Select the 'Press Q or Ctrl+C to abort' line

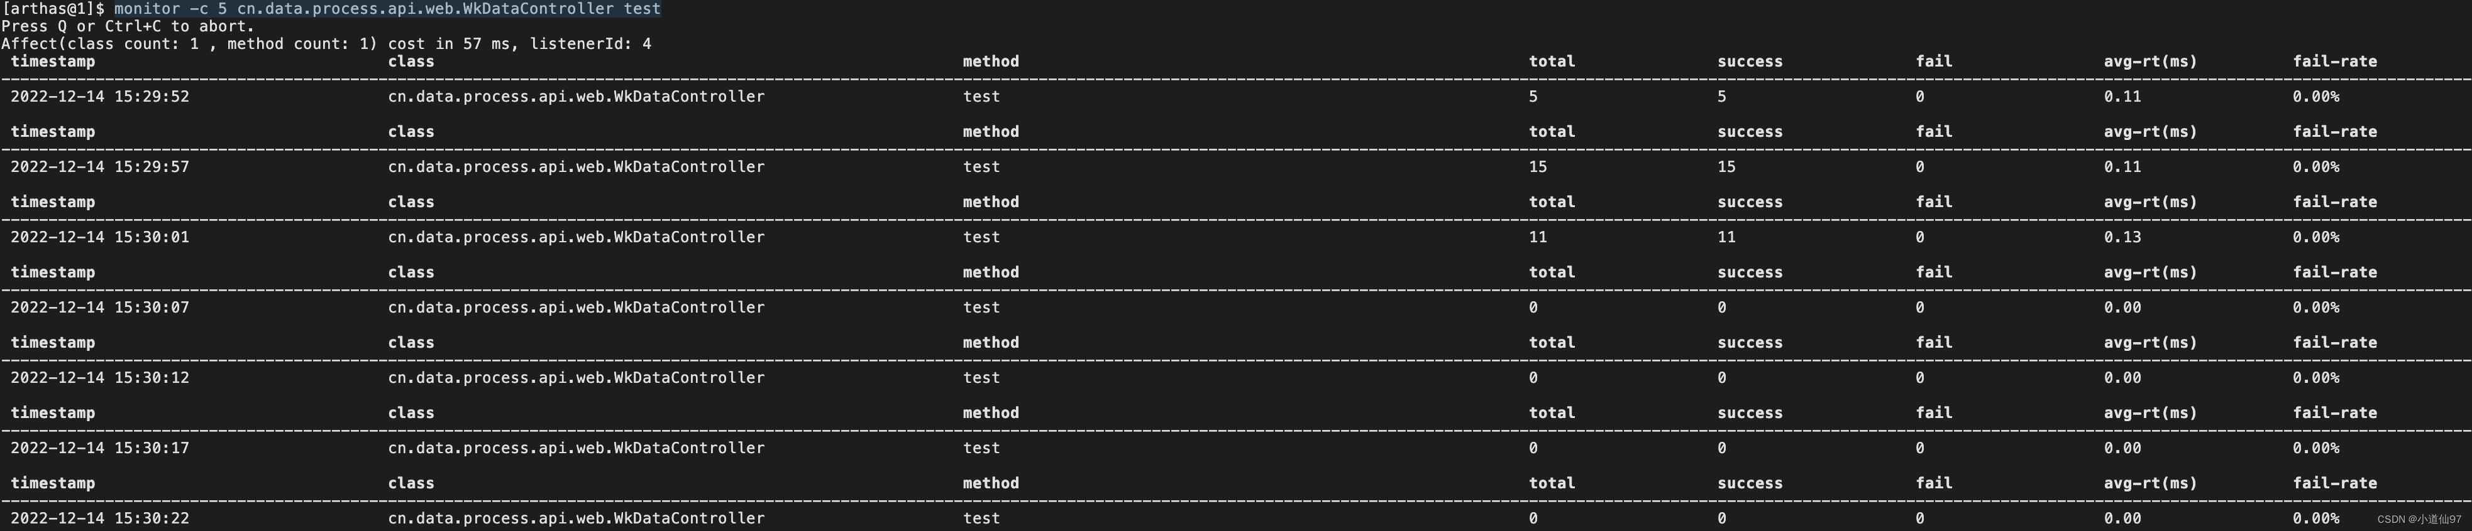(128, 26)
